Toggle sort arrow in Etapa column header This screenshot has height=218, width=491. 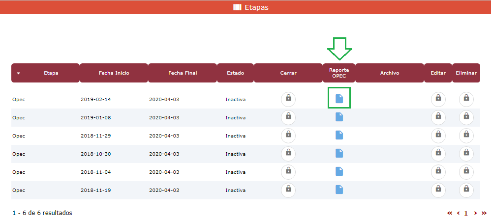pos(19,73)
